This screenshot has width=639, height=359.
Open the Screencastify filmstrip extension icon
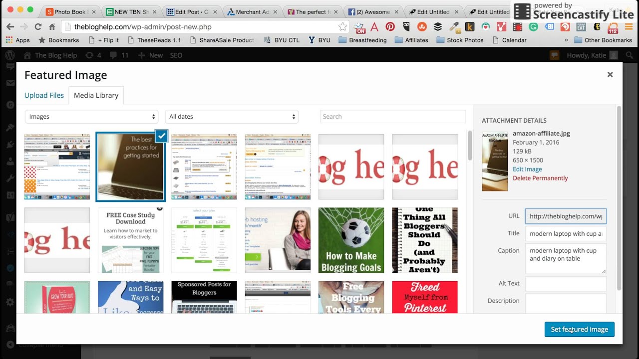(x=517, y=27)
